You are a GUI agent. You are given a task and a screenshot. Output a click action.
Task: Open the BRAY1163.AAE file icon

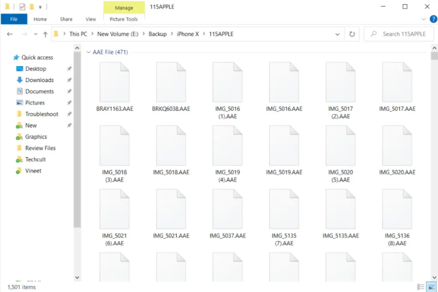(x=115, y=82)
